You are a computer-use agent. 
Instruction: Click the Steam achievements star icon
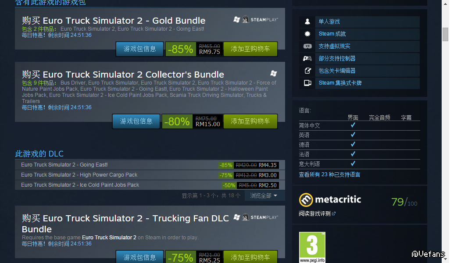pos(307,34)
